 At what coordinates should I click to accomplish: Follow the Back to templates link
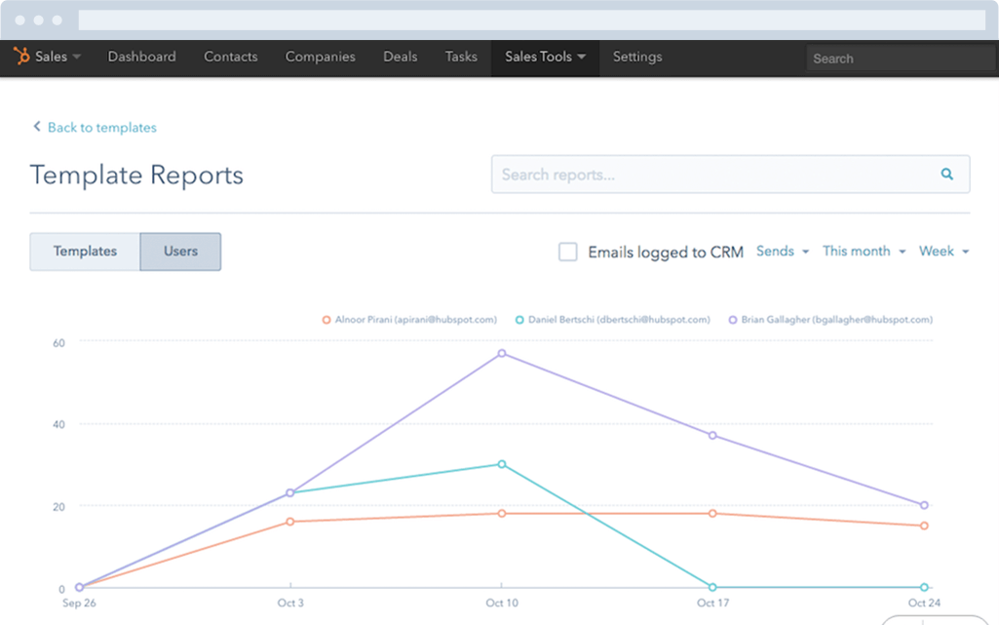coord(101,128)
